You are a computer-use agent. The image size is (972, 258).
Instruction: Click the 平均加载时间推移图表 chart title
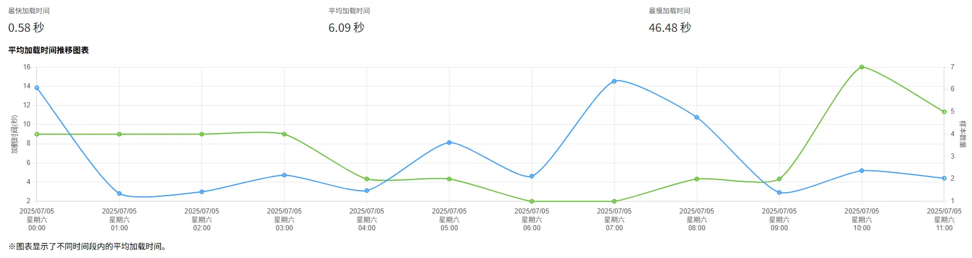click(x=48, y=50)
